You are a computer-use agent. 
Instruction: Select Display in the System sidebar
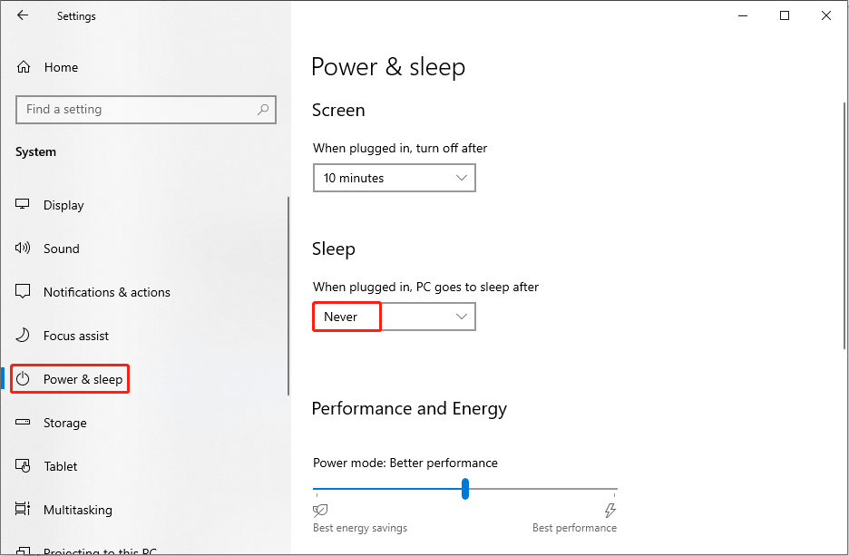coord(63,205)
